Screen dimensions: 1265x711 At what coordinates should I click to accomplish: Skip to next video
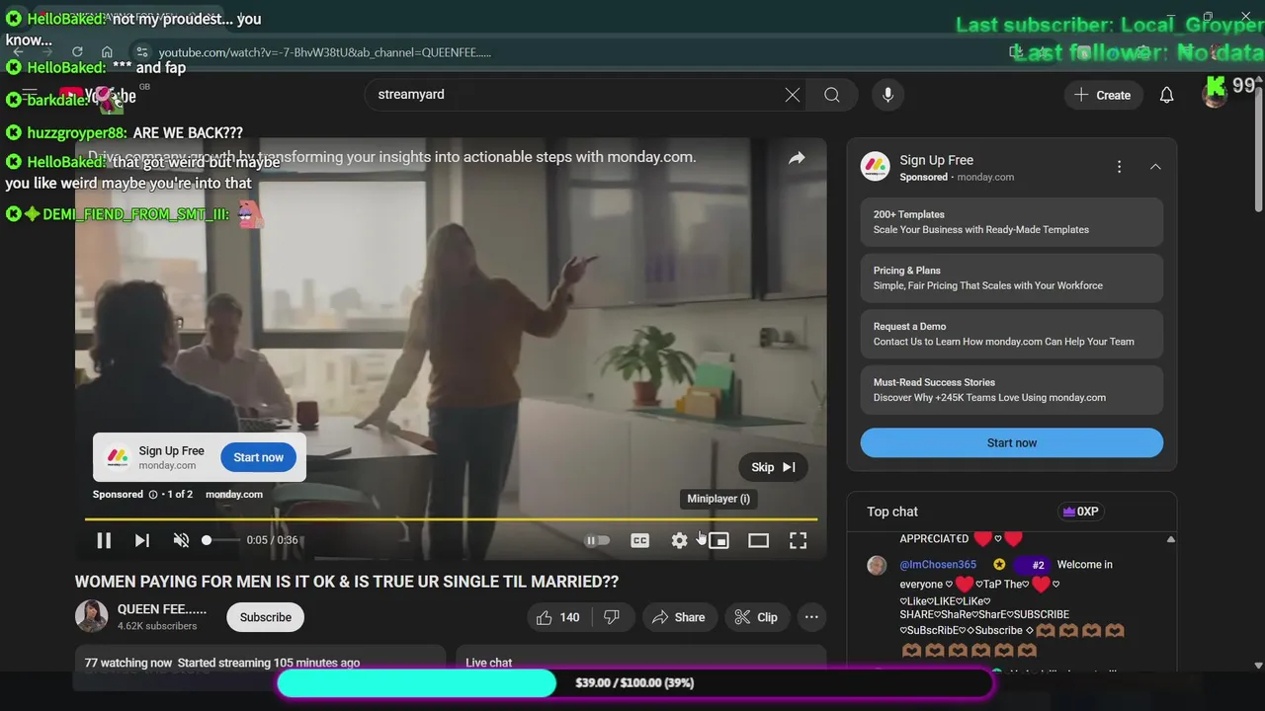coord(142,540)
